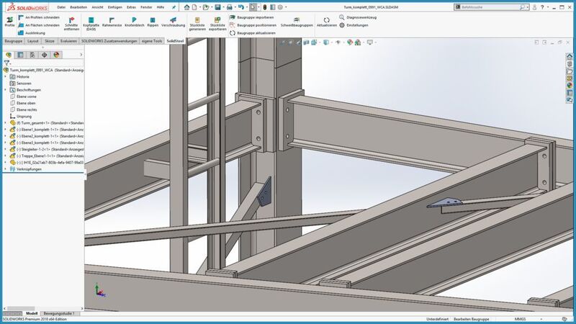Expand the Beschriftungen tree node
This screenshot has height=324, width=576.
[6, 90]
